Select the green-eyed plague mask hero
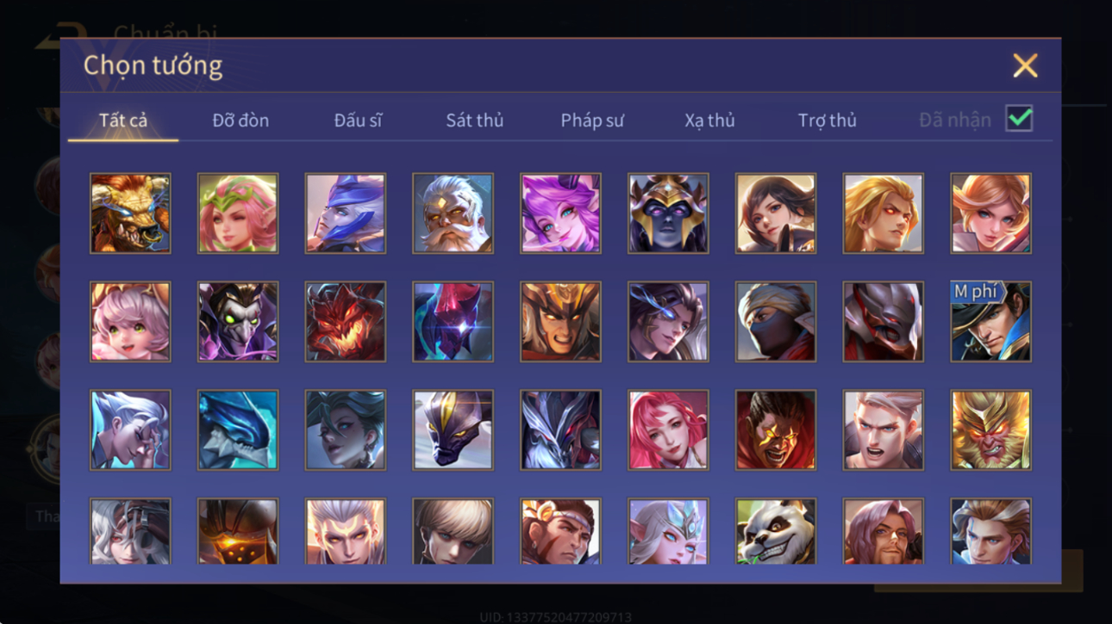 [238, 322]
